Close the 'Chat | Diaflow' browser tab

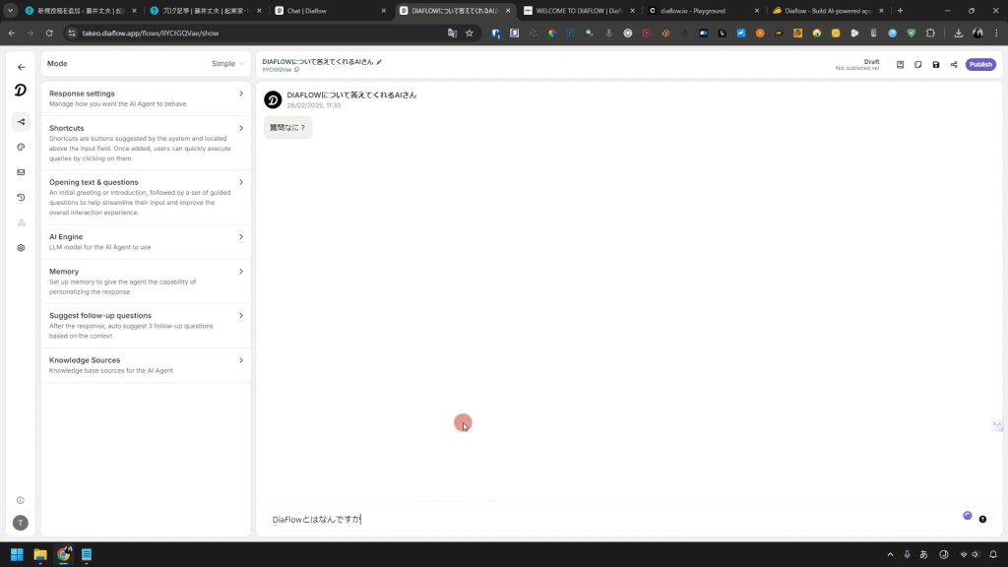384,11
